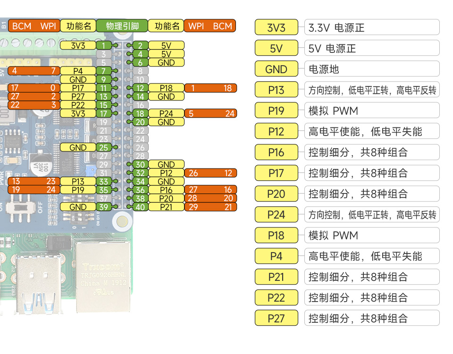Click the P18 badge in the legend
The width and height of the screenshot is (453, 354).
click(276, 235)
